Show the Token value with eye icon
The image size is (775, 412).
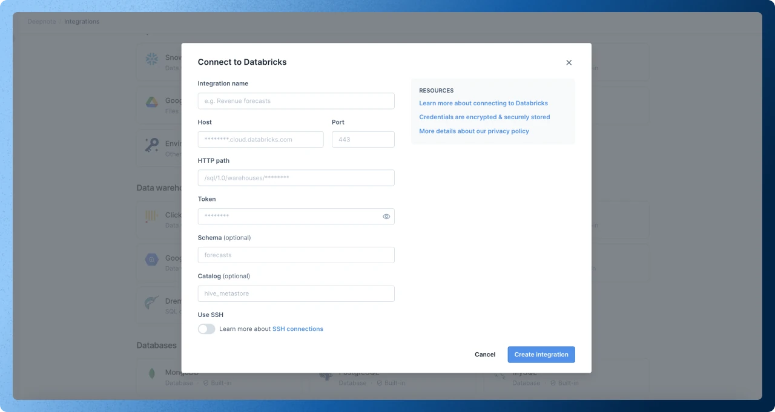(x=386, y=217)
